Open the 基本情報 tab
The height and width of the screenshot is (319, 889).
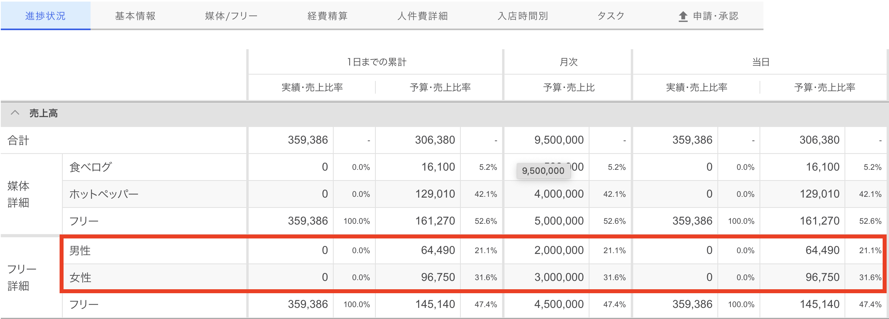point(135,16)
